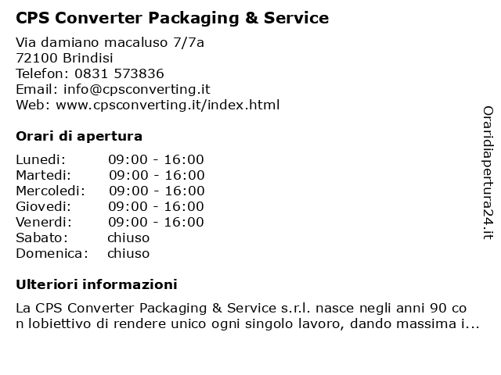
Task: Click the Giovedi opening time entry
Action: [157, 206]
